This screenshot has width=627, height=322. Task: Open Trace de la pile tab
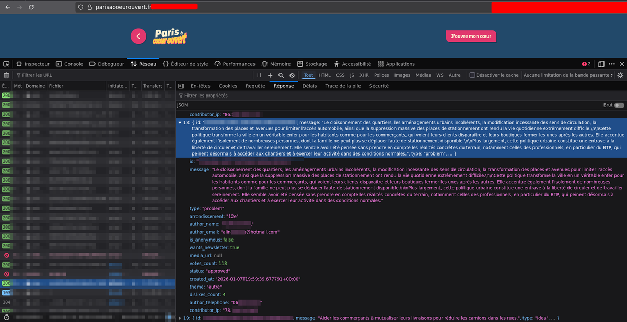[343, 86]
